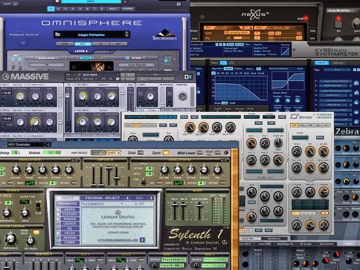Enable the DISTORT checkbox in Sylenth1
The width and height of the screenshot is (360, 270).
tap(58, 214)
